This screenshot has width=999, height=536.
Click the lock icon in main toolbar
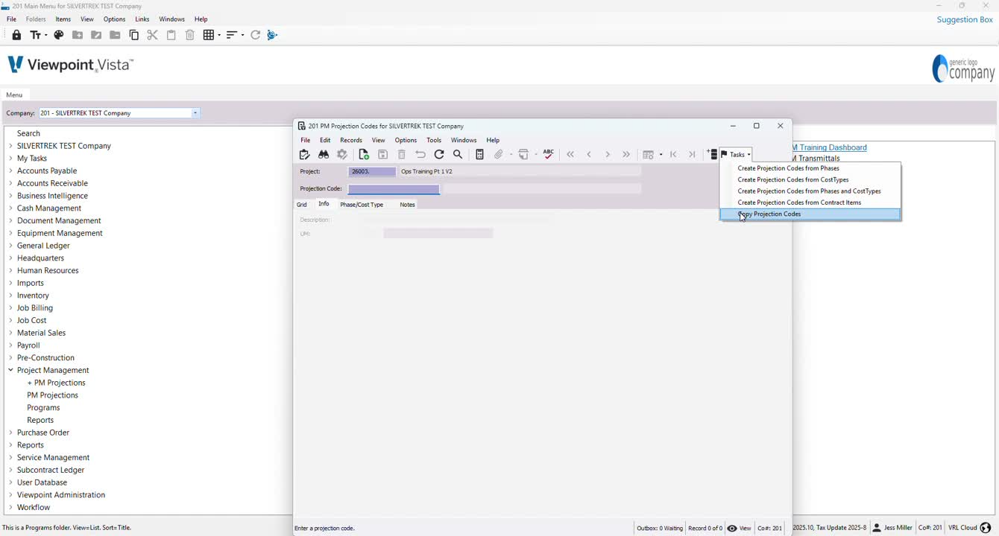point(16,35)
